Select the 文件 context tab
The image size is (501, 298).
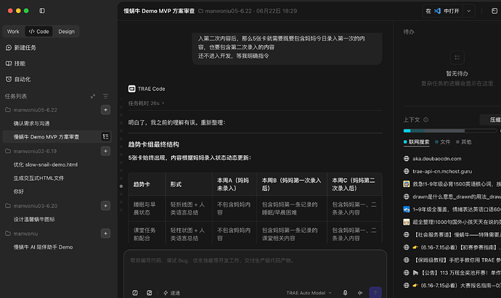click(442, 142)
